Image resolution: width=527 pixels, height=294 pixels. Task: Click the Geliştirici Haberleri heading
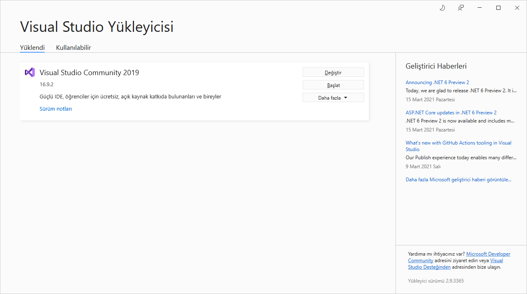[436, 66]
